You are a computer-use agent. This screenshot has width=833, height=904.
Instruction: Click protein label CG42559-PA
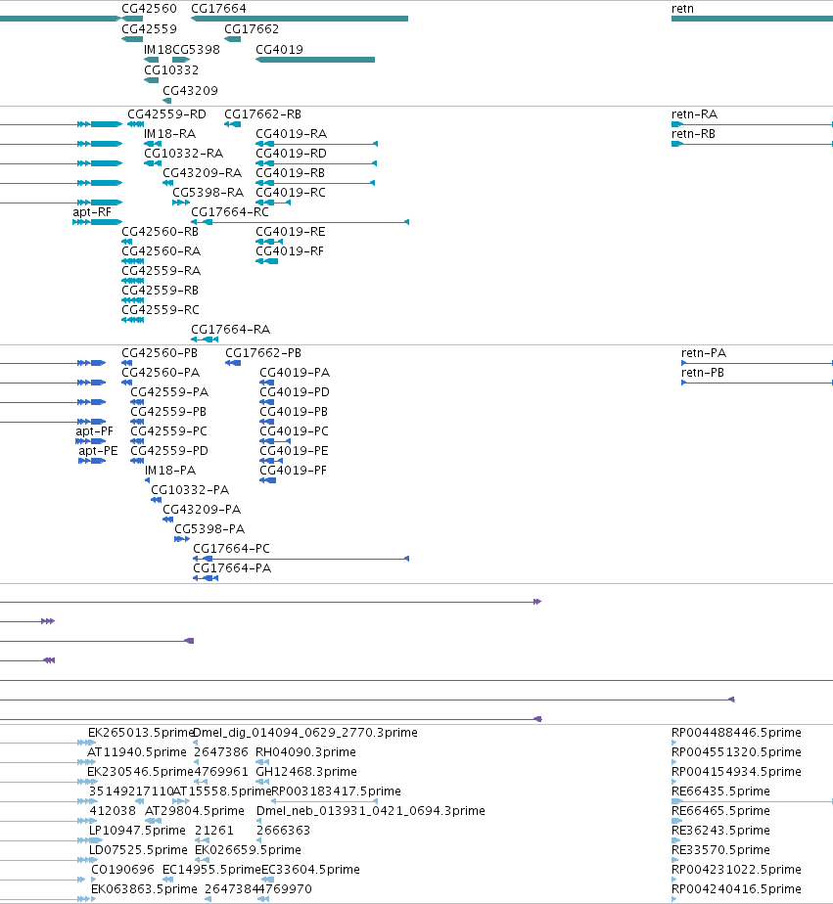169,392
